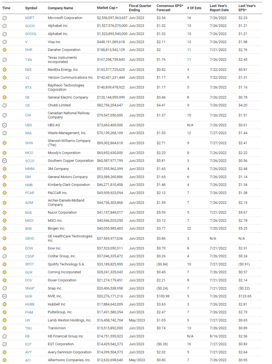272x364 pixels.
Task: Open the AVY ticker link
Action: pyautogui.click(x=28, y=352)
